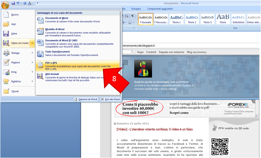Image resolution: width=261 pixels, height=158 pixels.
Task: Undo with the Quick Access arrow icon
Action: [18, 3]
